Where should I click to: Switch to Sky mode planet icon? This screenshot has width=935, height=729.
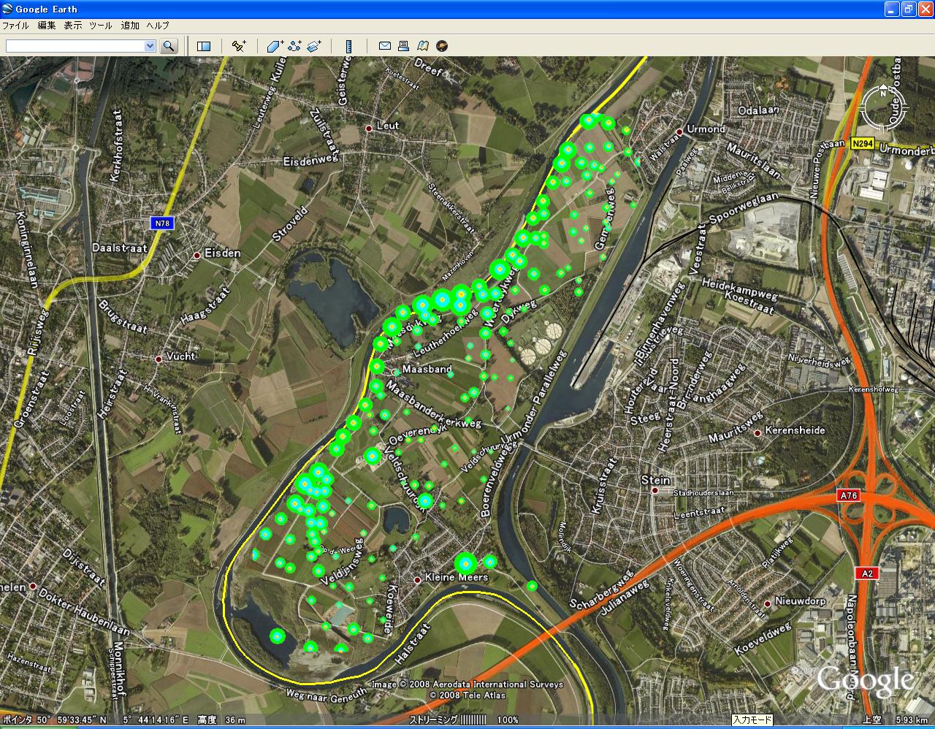pos(442,46)
